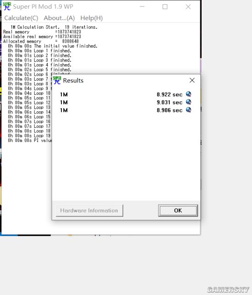Click the first 1M result label
Screen dimensions: 252x295
tap(64, 94)
